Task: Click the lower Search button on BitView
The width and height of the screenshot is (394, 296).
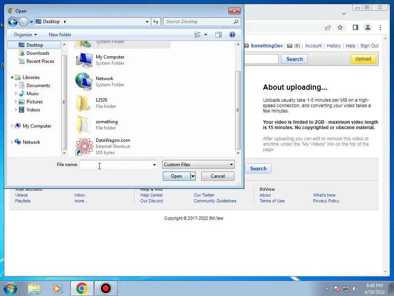Action: [x=258, y=169]
